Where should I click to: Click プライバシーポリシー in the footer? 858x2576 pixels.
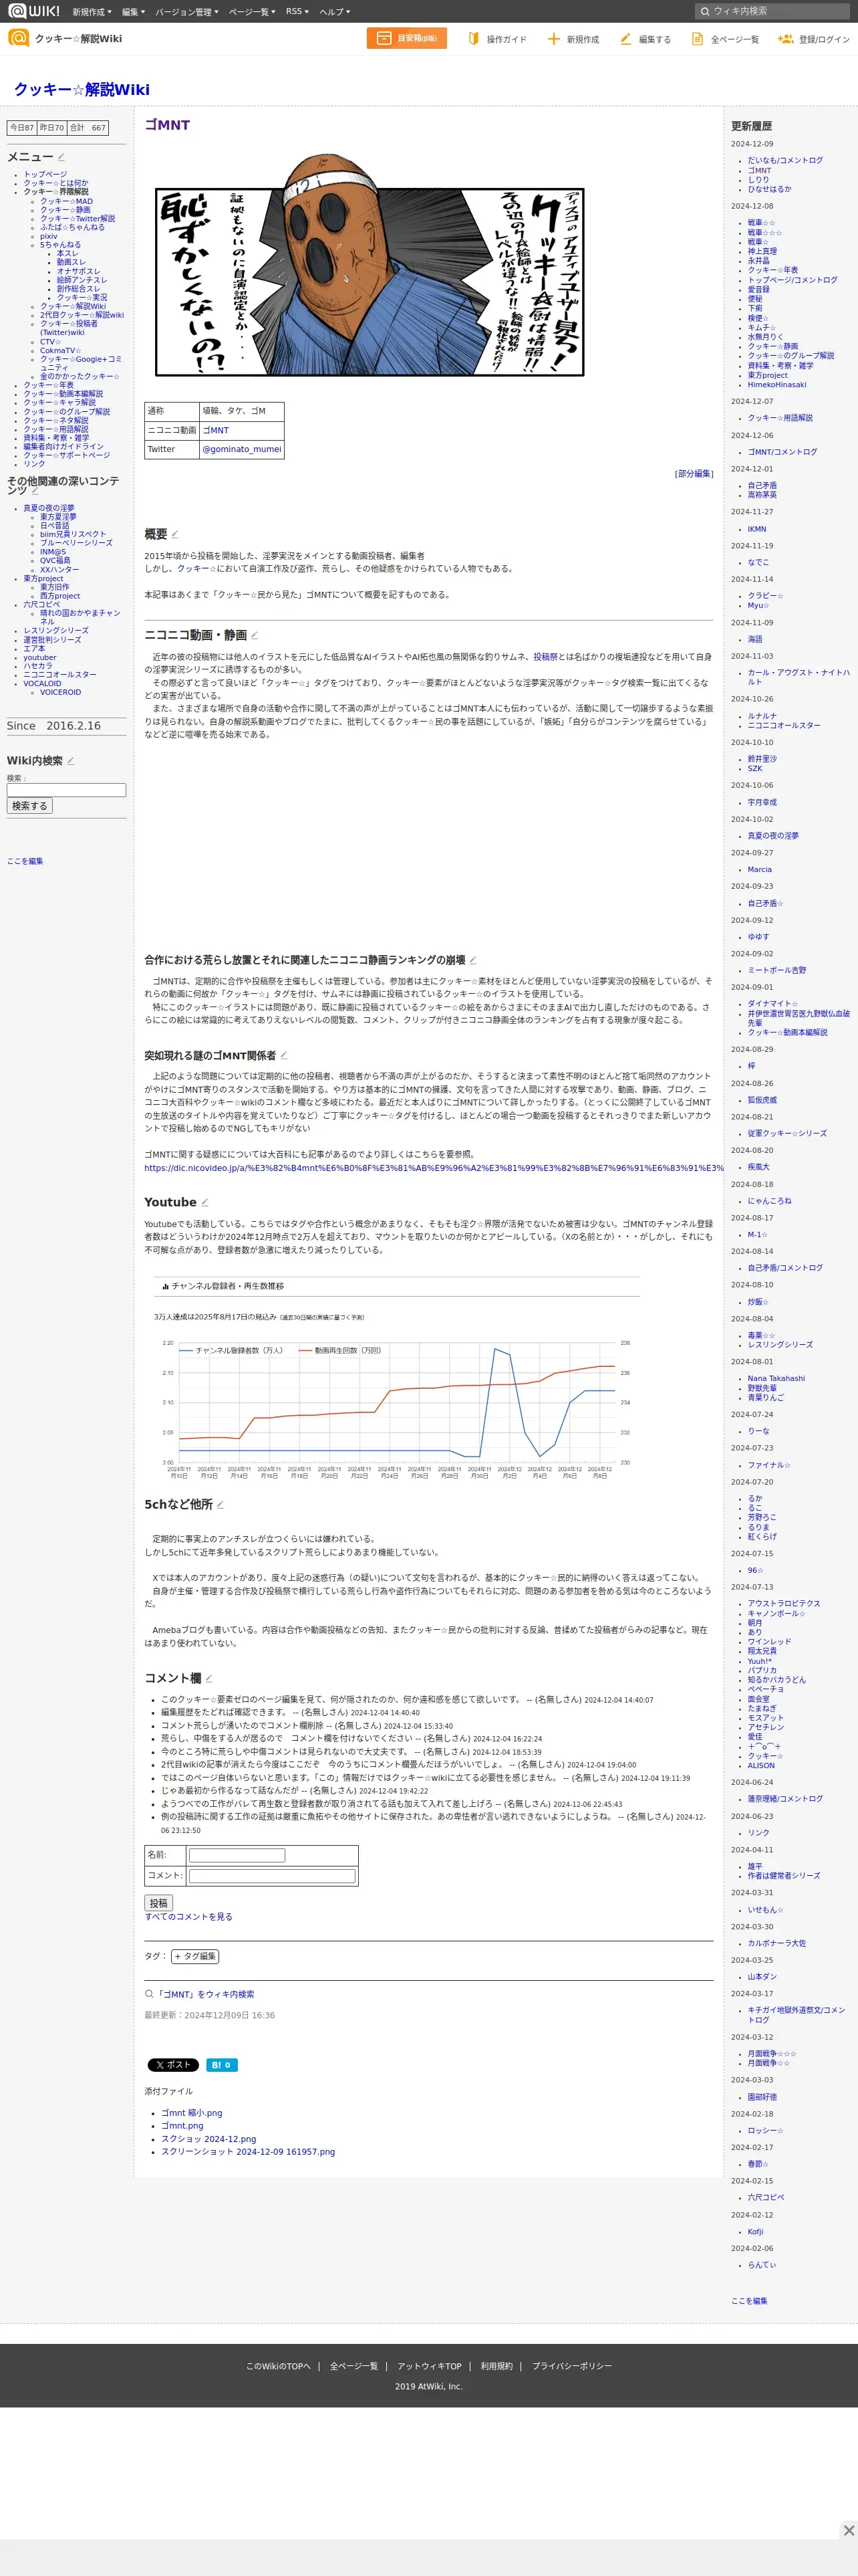[571, 2366]
